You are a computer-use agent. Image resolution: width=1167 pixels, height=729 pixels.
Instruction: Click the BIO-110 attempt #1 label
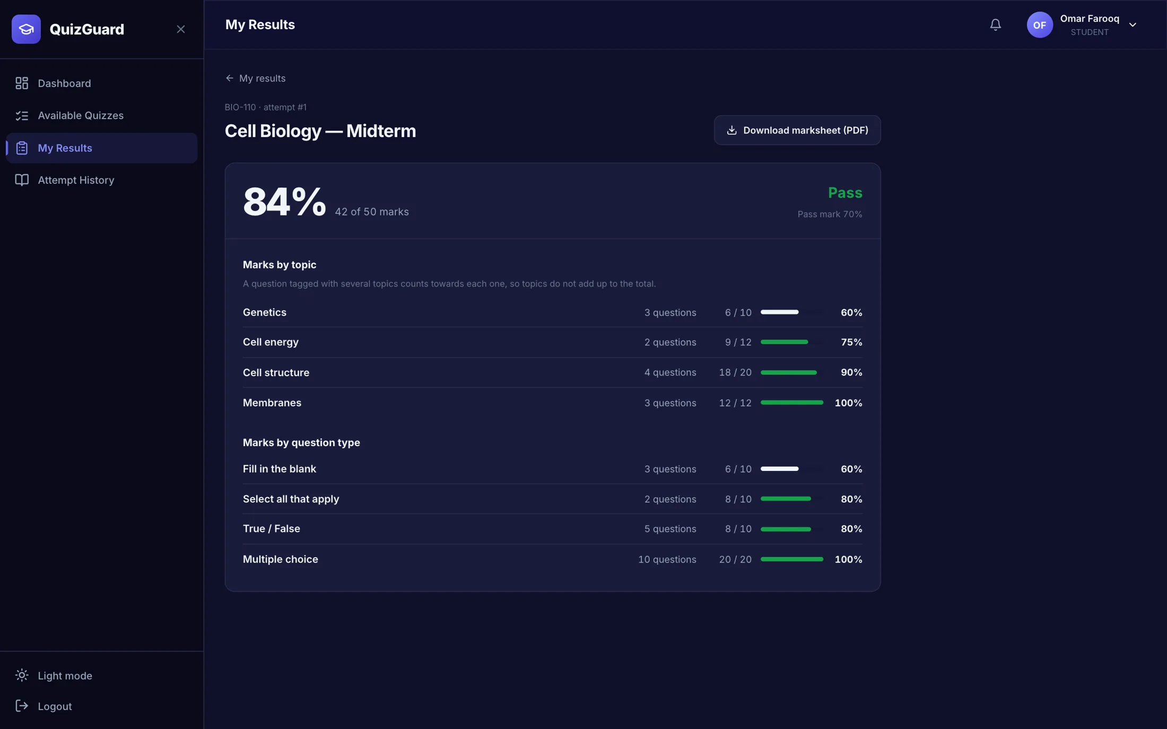[265, 107]
